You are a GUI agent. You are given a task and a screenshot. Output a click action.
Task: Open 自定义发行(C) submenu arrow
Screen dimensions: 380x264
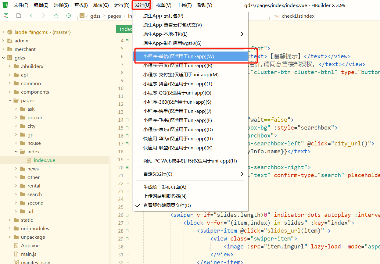click(x=242, y=174)
